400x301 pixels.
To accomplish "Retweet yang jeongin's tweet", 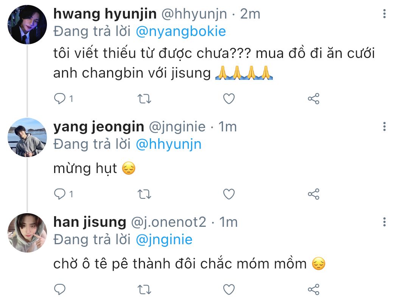I will 145,194.
